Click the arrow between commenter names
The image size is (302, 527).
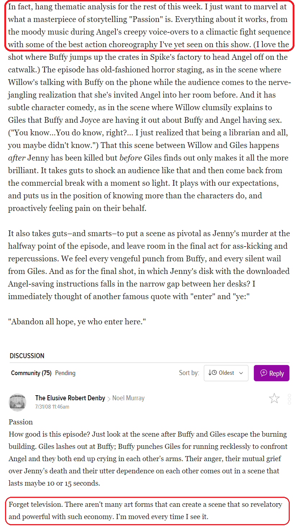pyautogui.click(x=109, y=398)
